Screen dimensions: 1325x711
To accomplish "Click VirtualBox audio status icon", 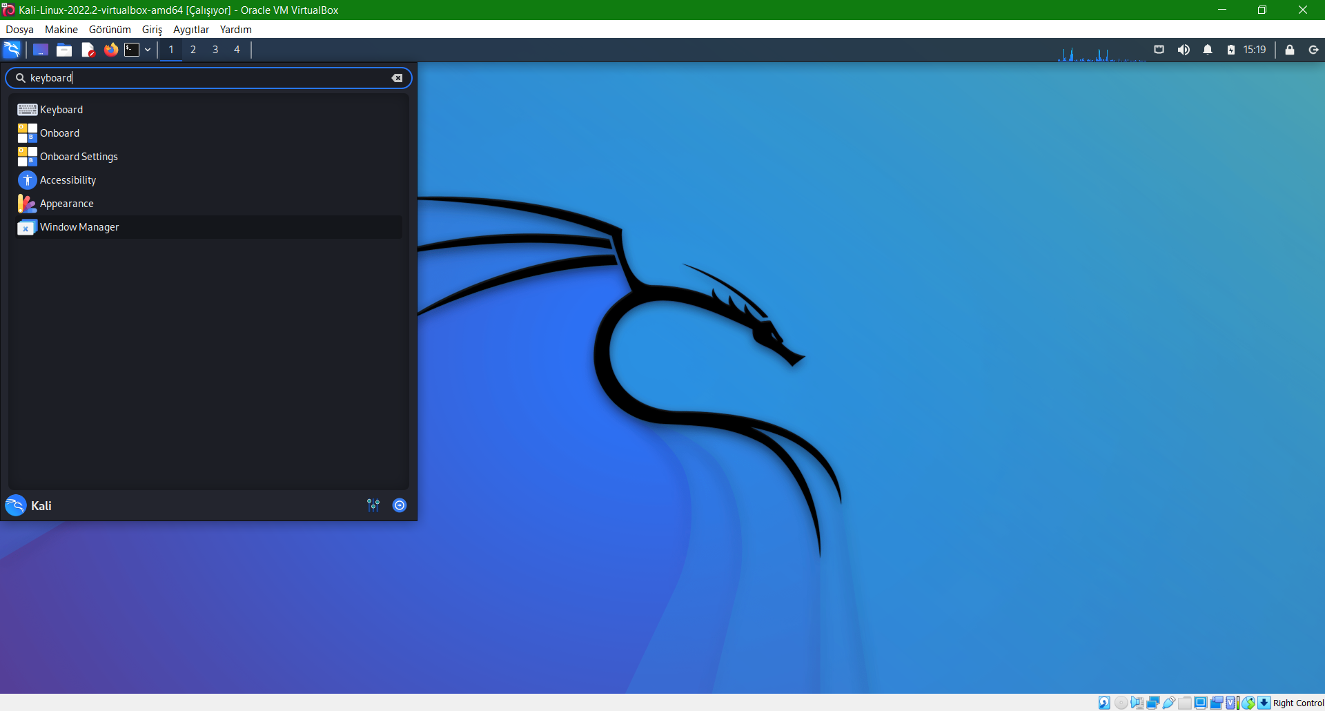I will pyautogui.click(x=1137, y=703).
